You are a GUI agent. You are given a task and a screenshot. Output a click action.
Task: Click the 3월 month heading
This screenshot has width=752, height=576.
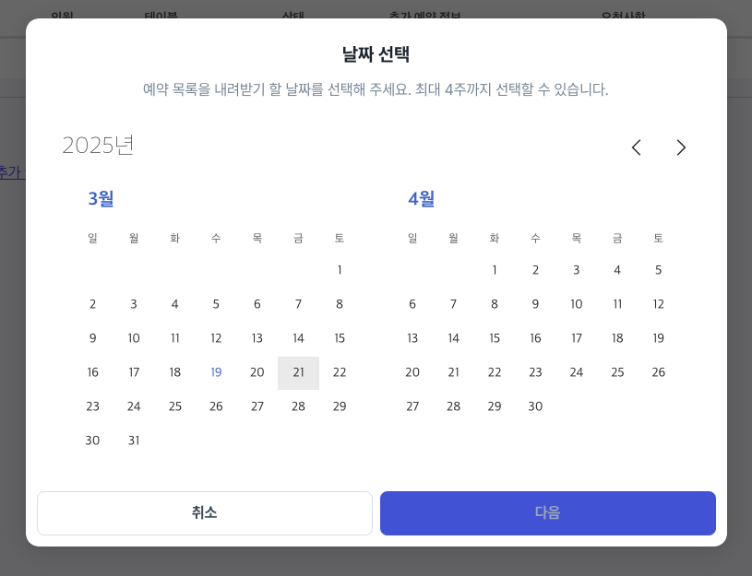point(101,198)
